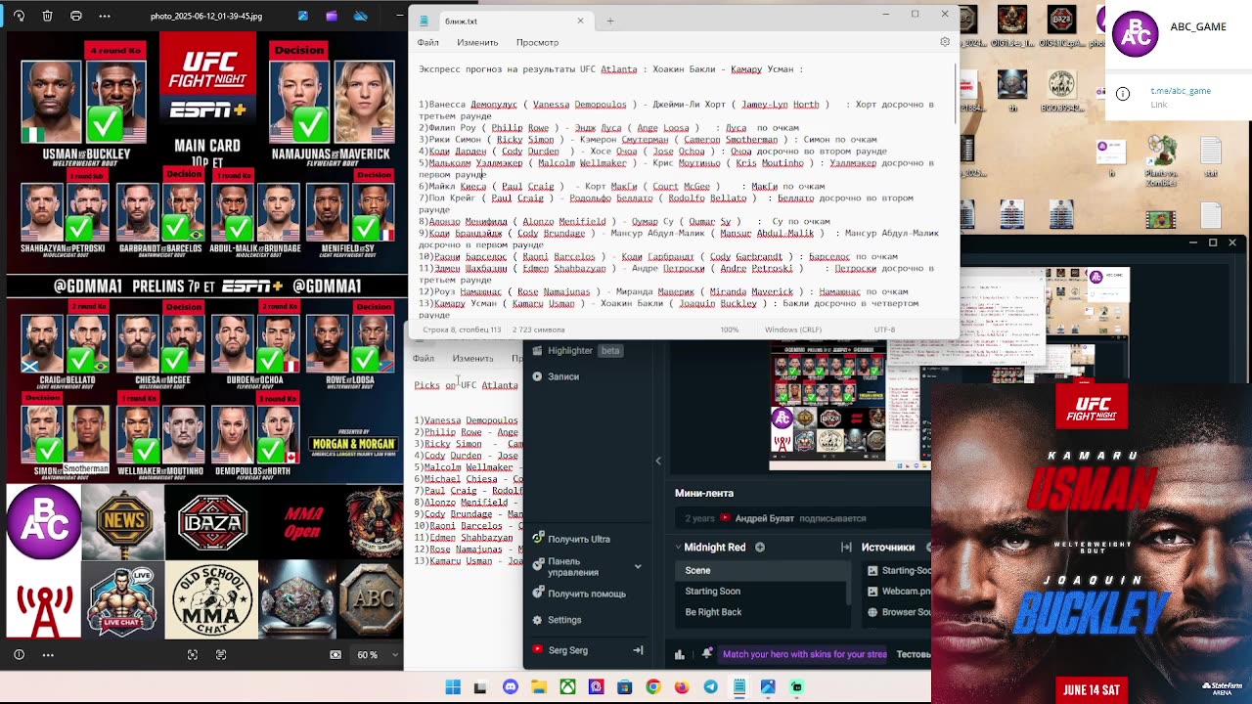
Task: Open Xbox app from taskbar
Action: point(567,687)
